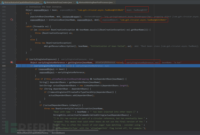
Task: Switch to AbstractAutoProxyCreator.java tab
Action: coord(59,2)
